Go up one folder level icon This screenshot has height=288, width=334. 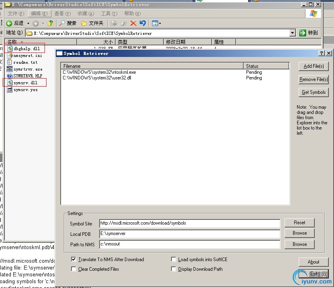pos(51,23)
